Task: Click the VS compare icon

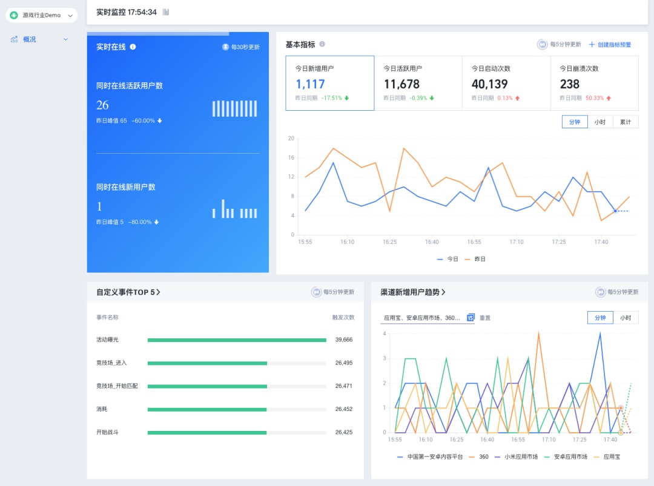Action: pyautogui.click(x=471, y=318)
